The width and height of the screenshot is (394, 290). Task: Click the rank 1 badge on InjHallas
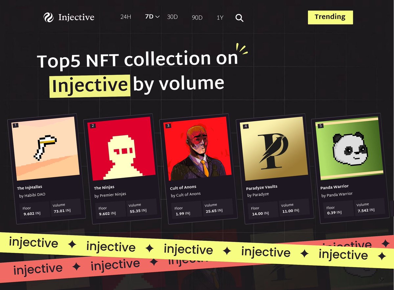coord(15,125)
